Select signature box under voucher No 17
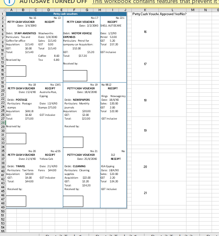 point(75,76)
